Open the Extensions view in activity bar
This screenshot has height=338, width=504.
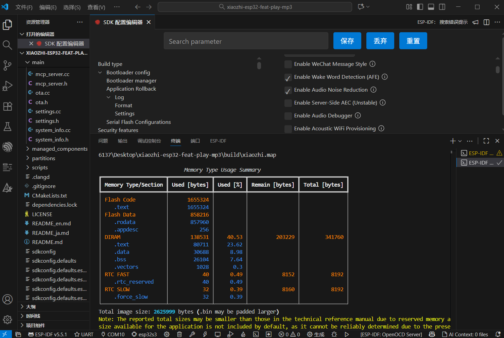point(7,106)
